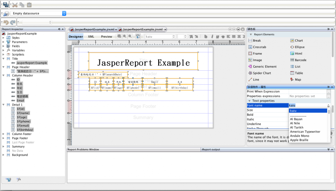
Task: Click the Save All disks icon
Action: point(6,5)
